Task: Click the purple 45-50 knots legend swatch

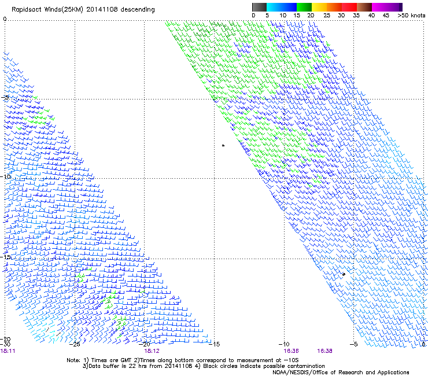Action: [x=394, y=7]
